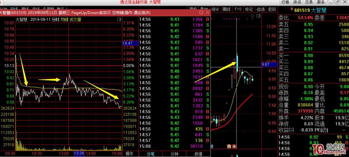Select the 买三 price 8.88

(308, 68)
